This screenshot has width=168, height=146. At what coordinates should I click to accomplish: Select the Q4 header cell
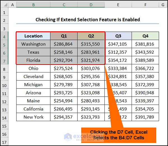145,36
